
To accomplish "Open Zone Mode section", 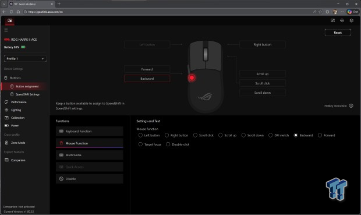I will pyautogui.click(x=18, y=143).
